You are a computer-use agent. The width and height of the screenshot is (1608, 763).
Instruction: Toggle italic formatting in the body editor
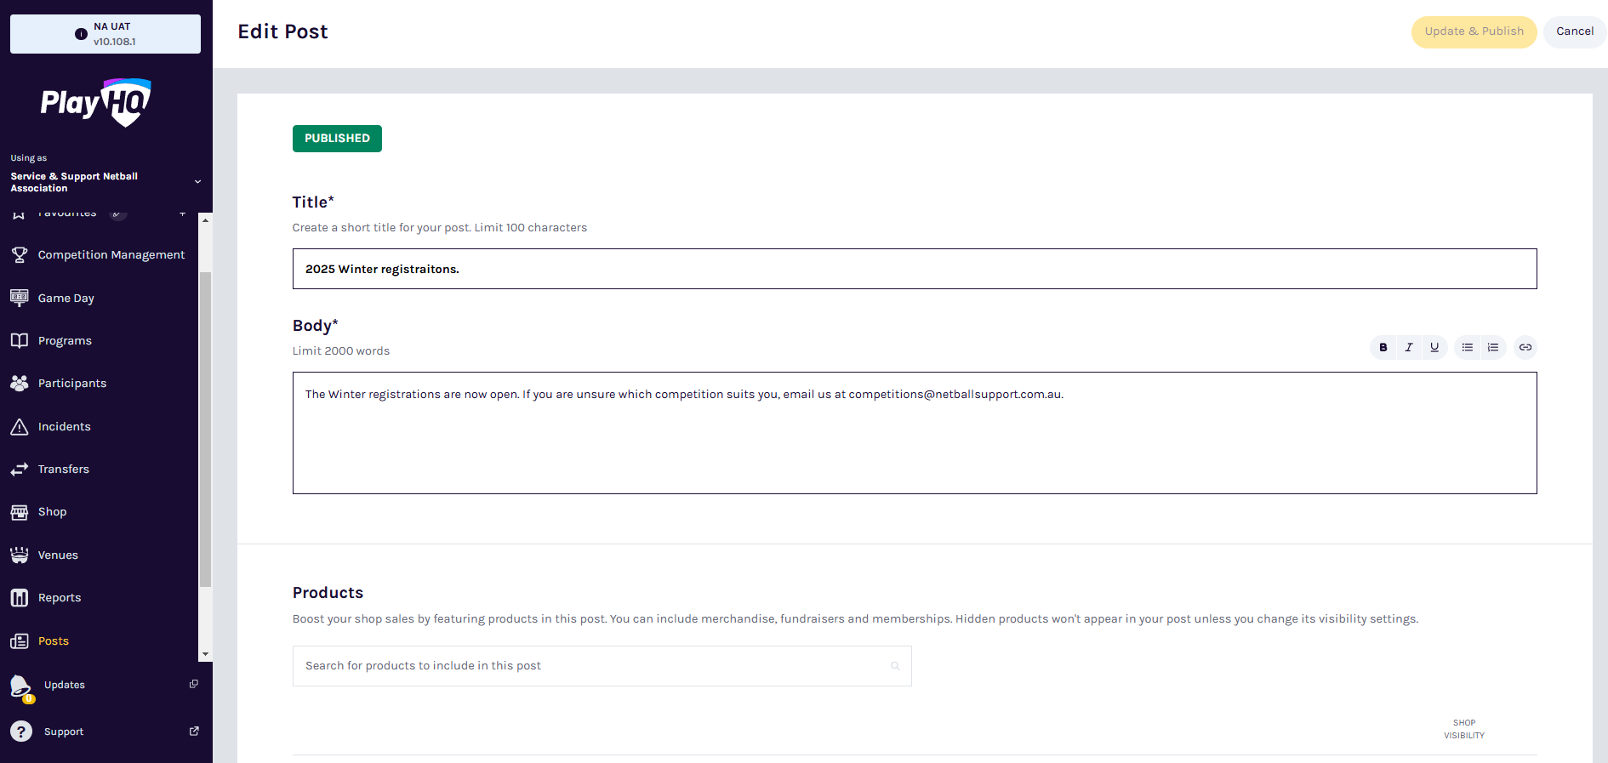(x=1409, y=347)
